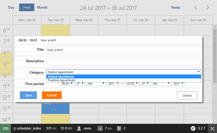Open the Twig render time icon
This screenshot has height=133, width=217.
(x=100, y=128)
